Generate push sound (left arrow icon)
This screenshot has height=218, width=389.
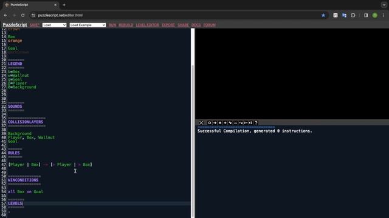[x=246, y=123]
